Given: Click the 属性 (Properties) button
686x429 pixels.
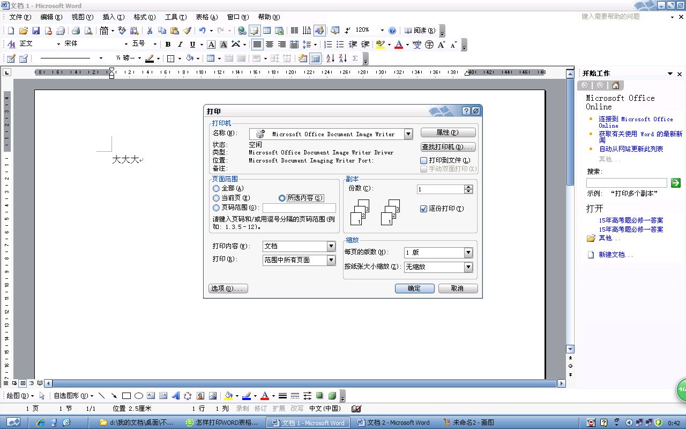Looking at the screenshot, I should point(448,132).
